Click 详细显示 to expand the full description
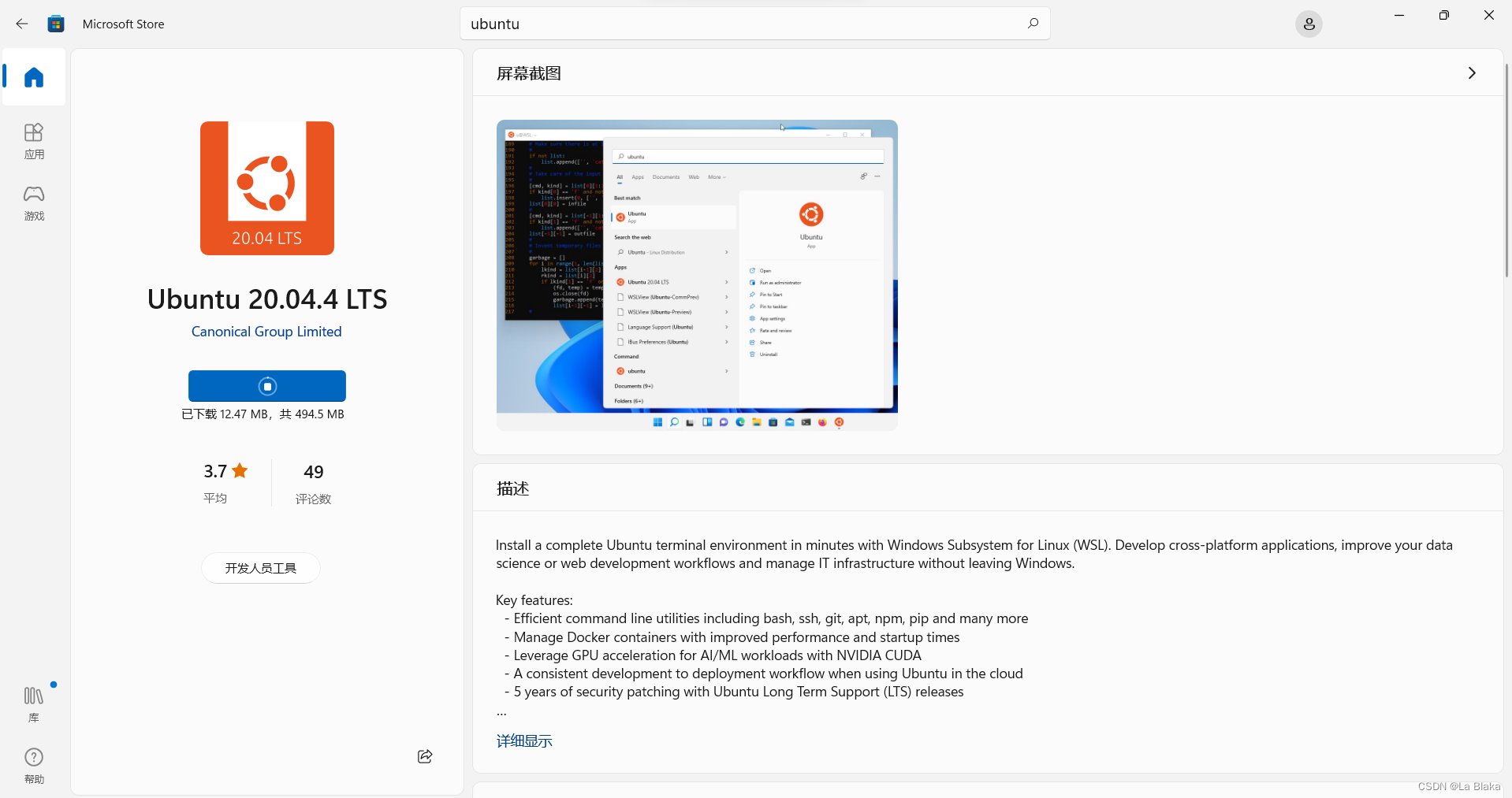The width and height of the screenshot is (1512, 798). point(523,740)
